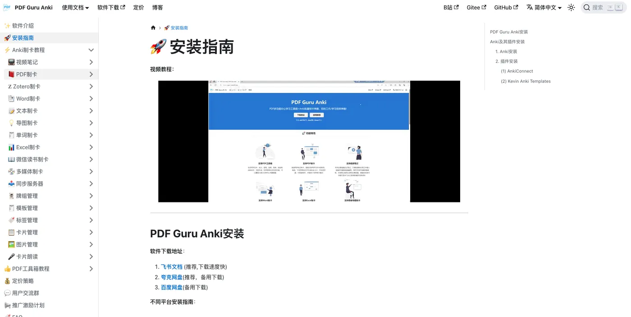Open the 简体中文 language dropdown
Screen dimensions: 631x317
pyautogui.click(x=544, y=7)
